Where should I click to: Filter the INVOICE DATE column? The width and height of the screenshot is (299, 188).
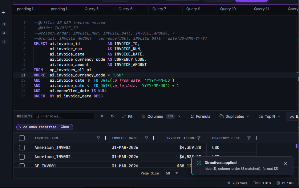pyautogui.click(x=147, y=138)
